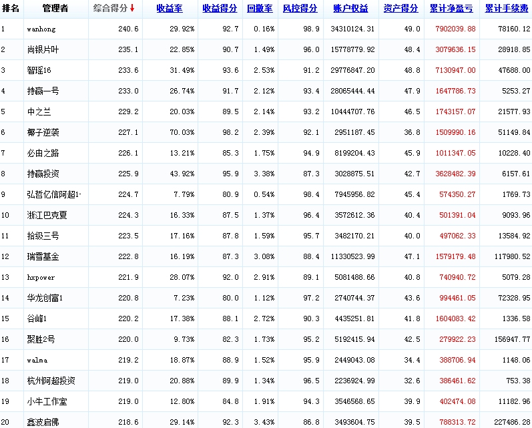Select manager walma
Viewport: 532px width, 428px height.
tap(37, 360)
